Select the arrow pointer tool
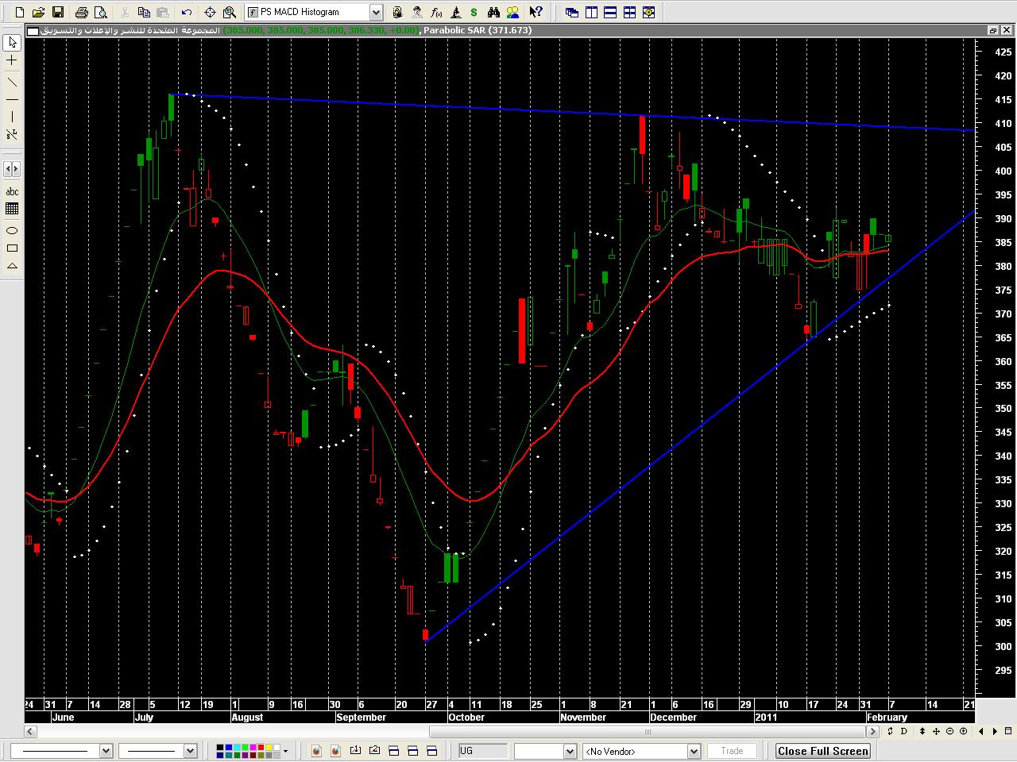 [12, 42]
